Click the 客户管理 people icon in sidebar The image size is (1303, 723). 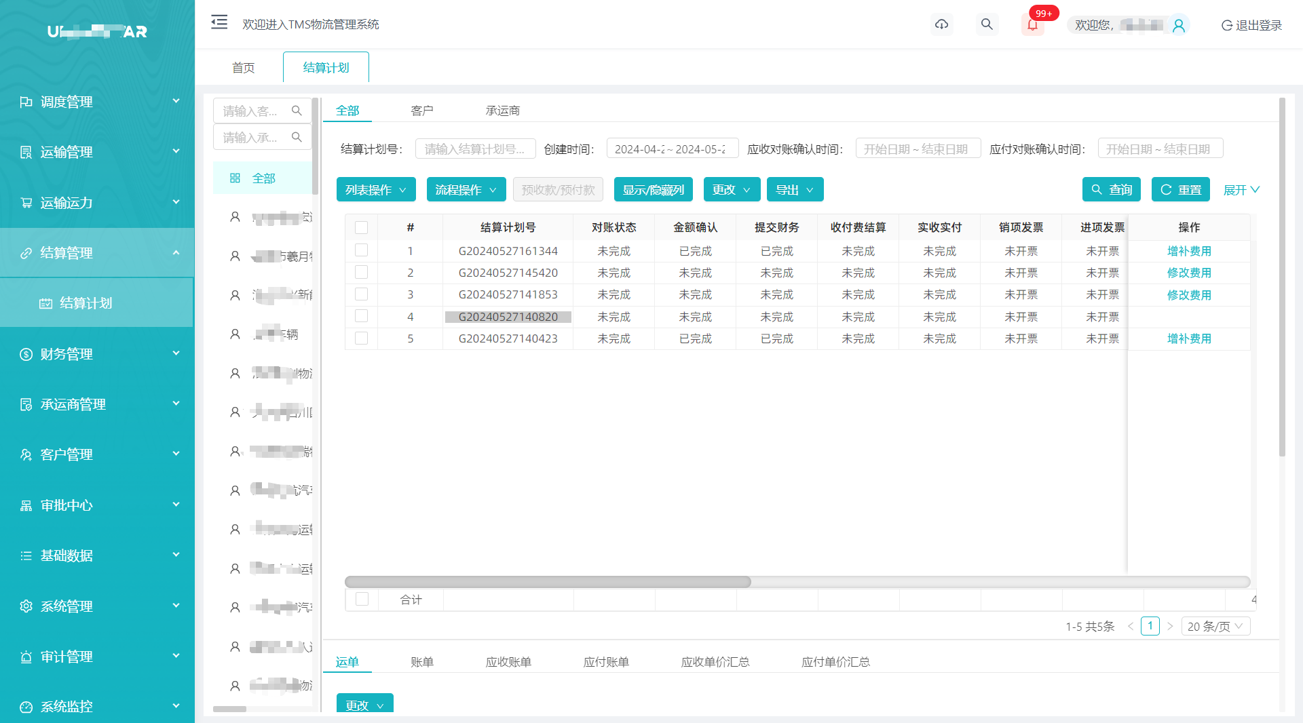(x=26, y=454)
